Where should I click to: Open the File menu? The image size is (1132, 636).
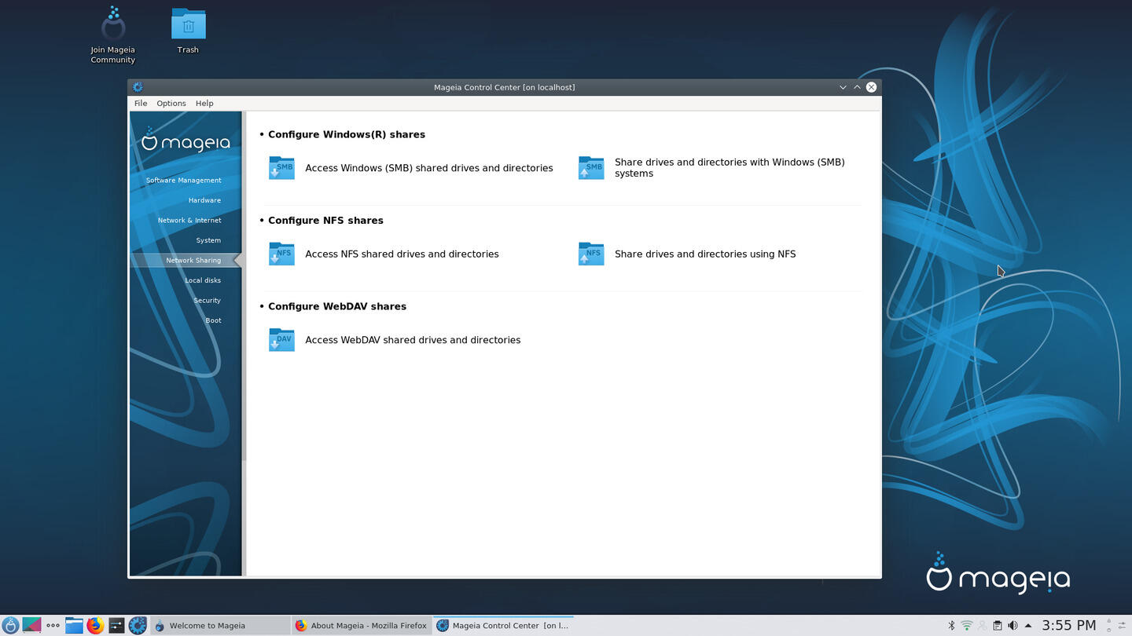[x=141, y=103]
